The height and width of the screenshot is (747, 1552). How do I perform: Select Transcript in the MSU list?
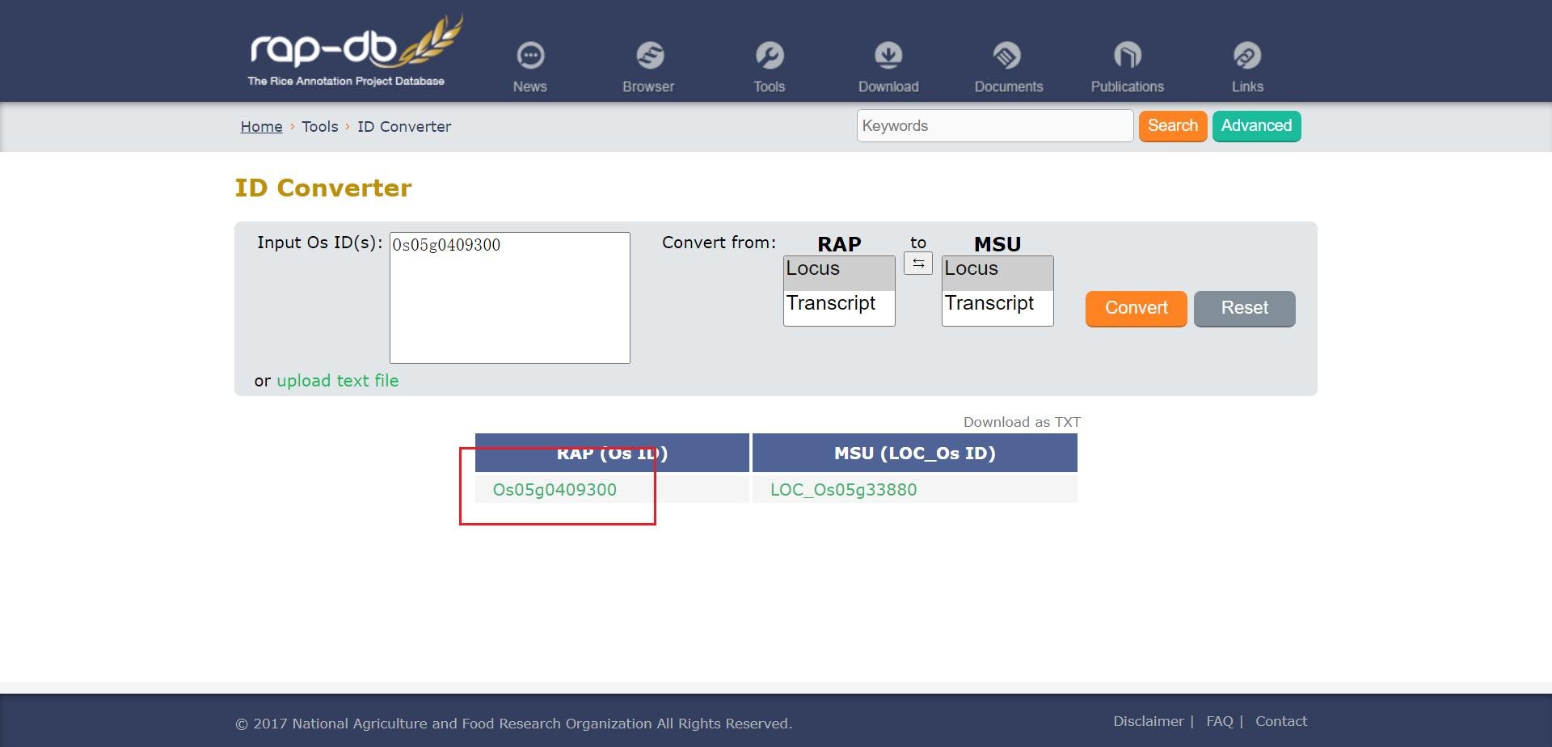pos(997,303)
